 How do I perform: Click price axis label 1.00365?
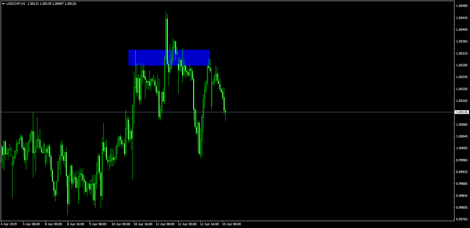tap(462, 41)
